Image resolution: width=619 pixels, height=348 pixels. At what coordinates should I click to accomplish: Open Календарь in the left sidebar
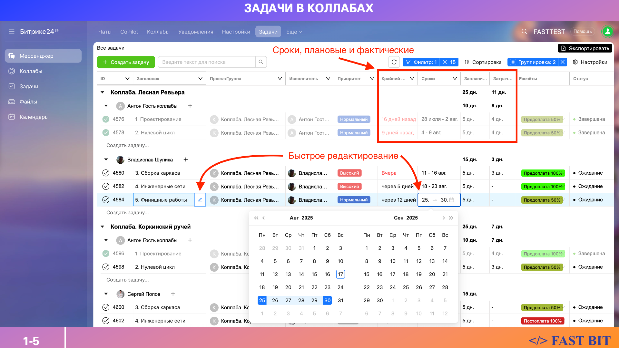[33, 117]
